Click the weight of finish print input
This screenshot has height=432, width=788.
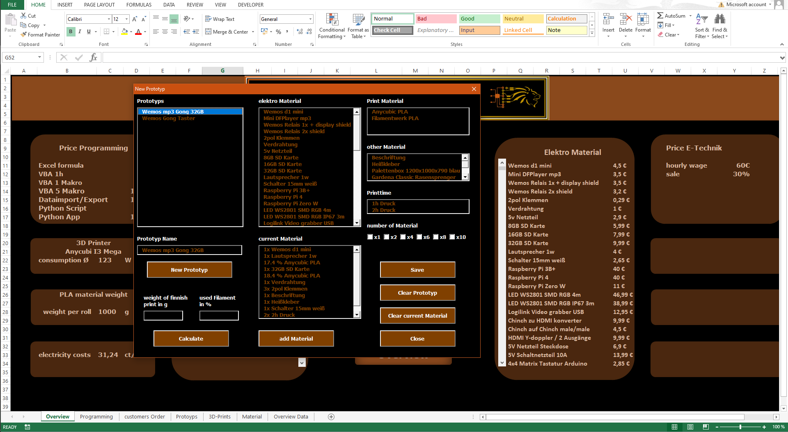(x=163, y=315)
